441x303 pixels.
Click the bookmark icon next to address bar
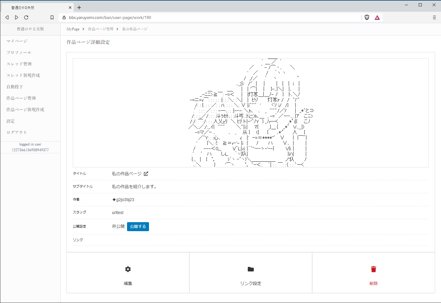click(52, 17)
